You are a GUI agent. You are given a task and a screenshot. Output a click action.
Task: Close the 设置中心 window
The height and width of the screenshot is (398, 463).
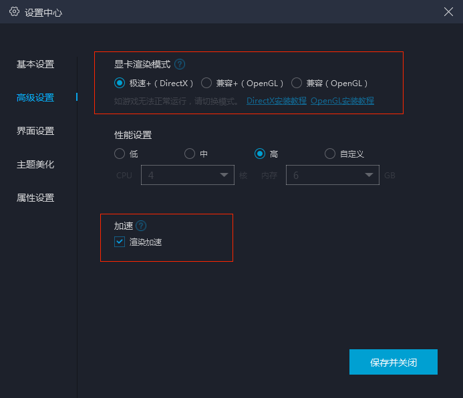pos(449,11)
